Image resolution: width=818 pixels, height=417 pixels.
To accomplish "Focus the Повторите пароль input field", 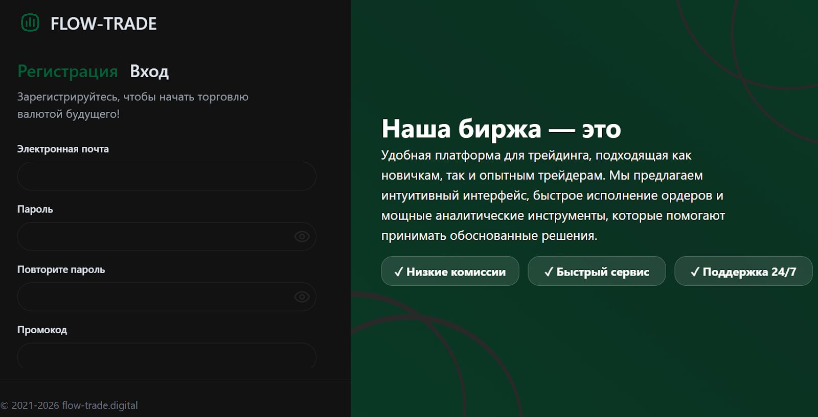I will coord(167,297).
